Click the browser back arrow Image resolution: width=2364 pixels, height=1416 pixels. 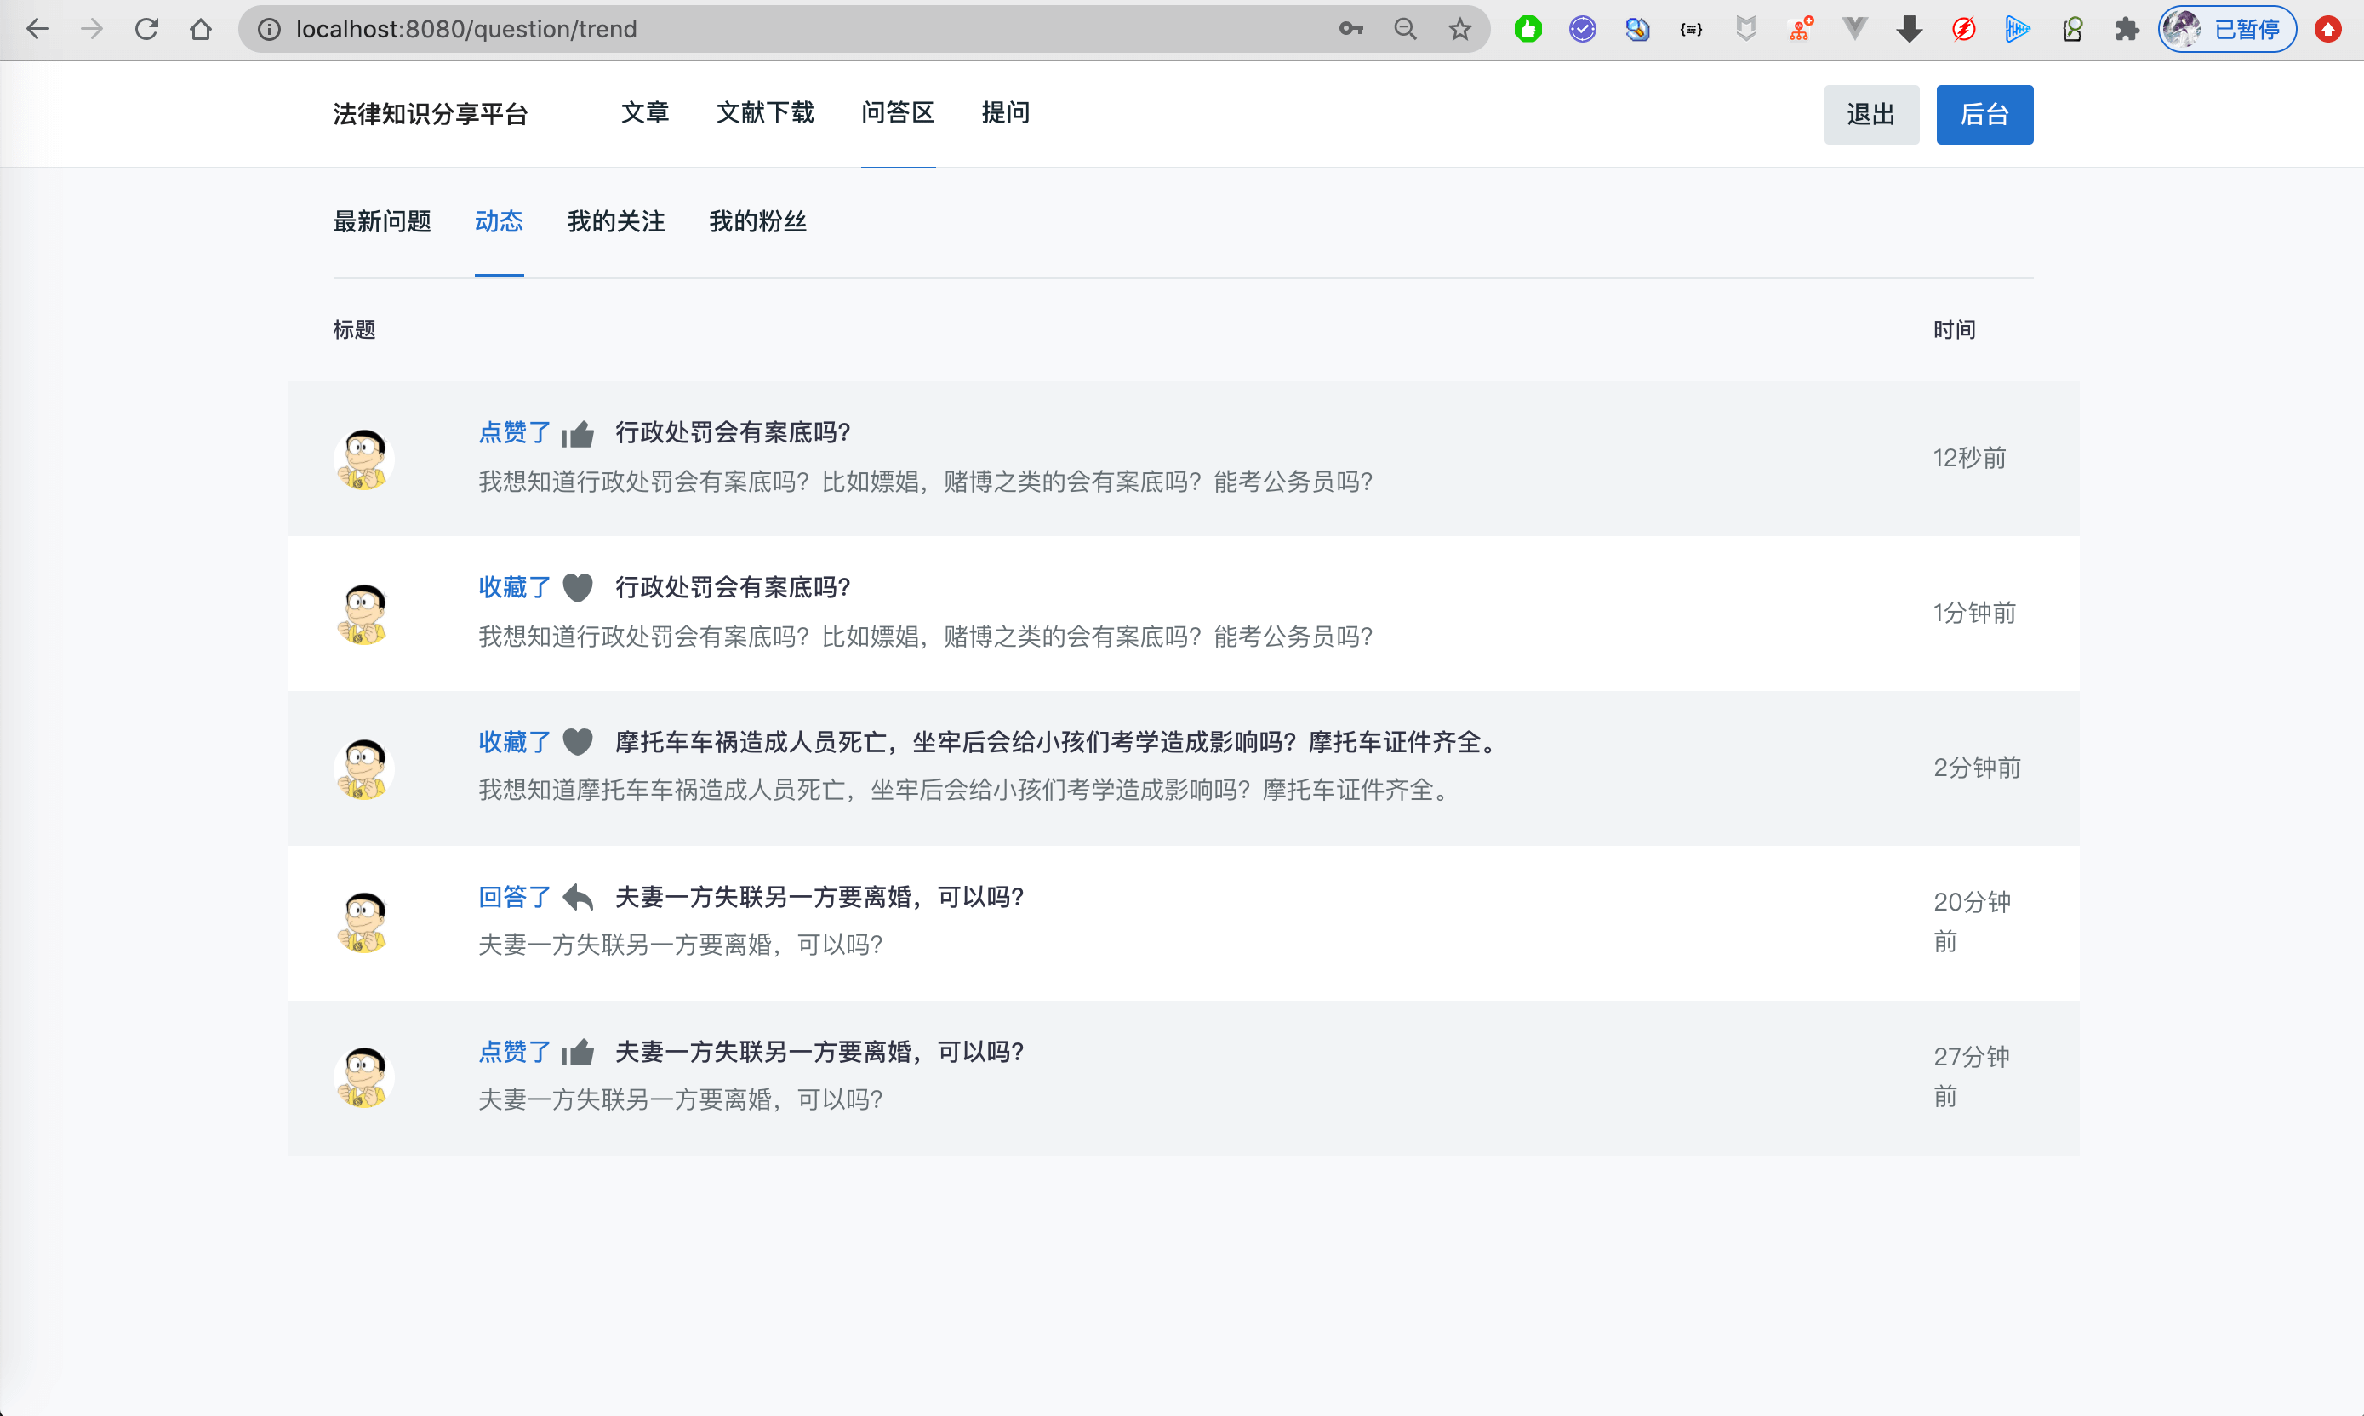click(37, 29)
